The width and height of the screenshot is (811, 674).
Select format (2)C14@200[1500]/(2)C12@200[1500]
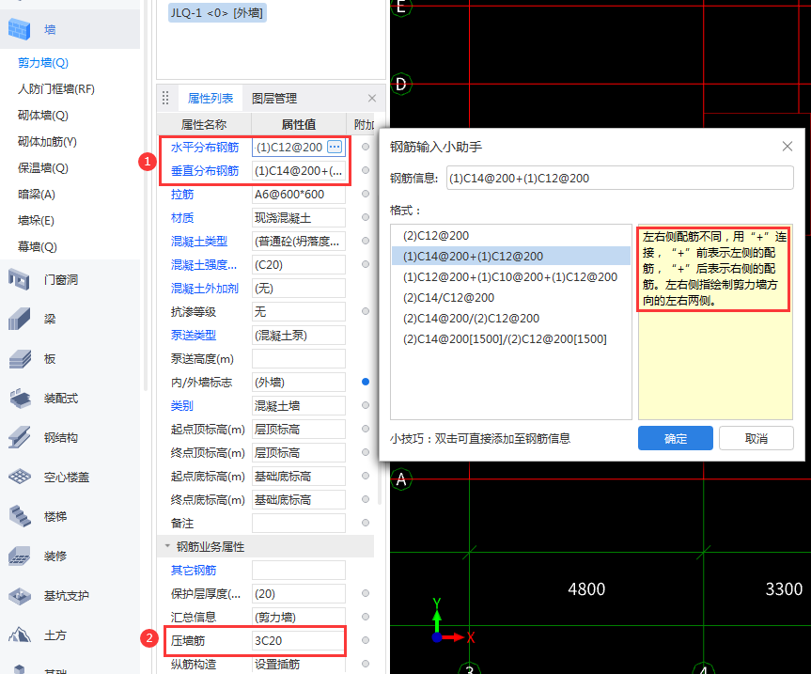pyautogui.click(x=511, y=338)
